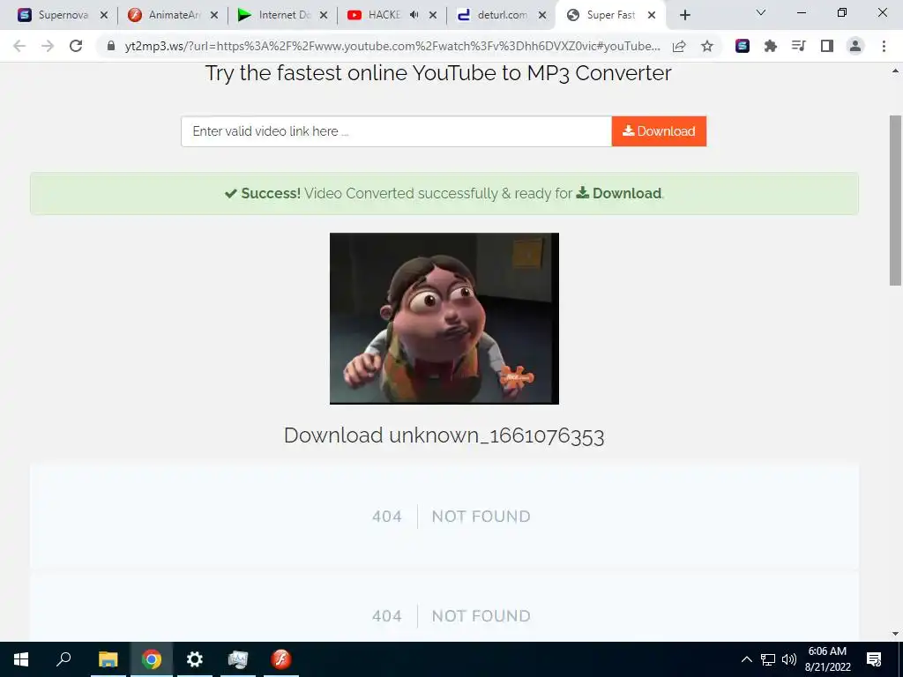
Task: Click the video link input field
Action: click(x=396, y=131)
